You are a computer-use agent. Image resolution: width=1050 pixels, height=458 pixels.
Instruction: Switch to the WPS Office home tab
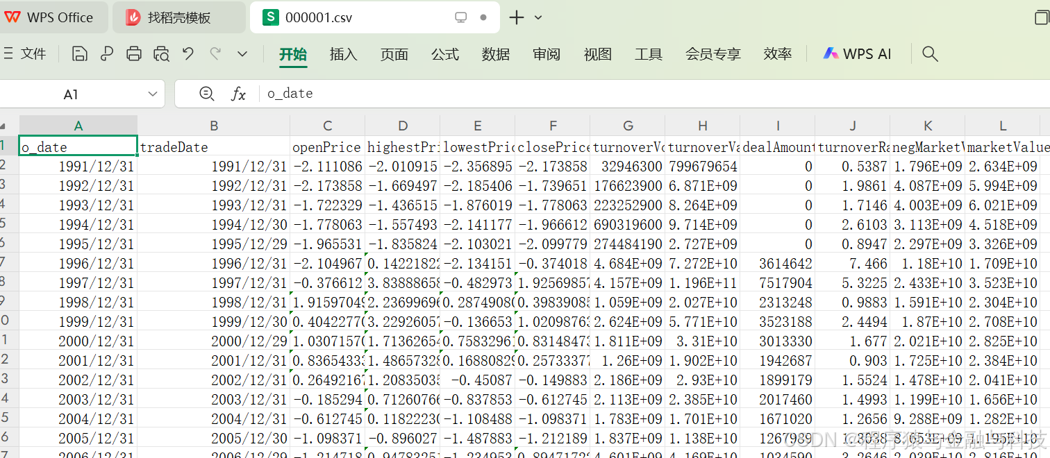[x=54, y=17]
